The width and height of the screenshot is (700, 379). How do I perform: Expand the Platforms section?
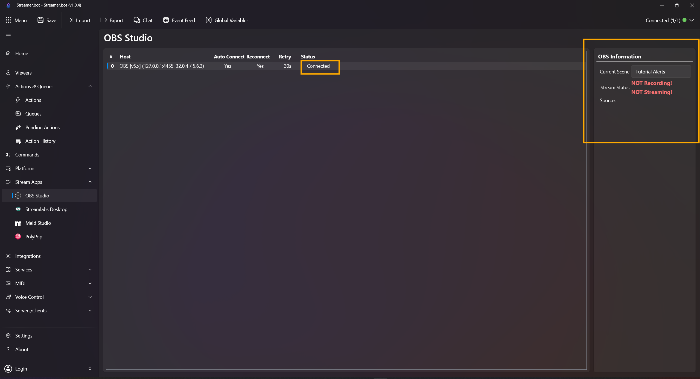tap(90, 168)
